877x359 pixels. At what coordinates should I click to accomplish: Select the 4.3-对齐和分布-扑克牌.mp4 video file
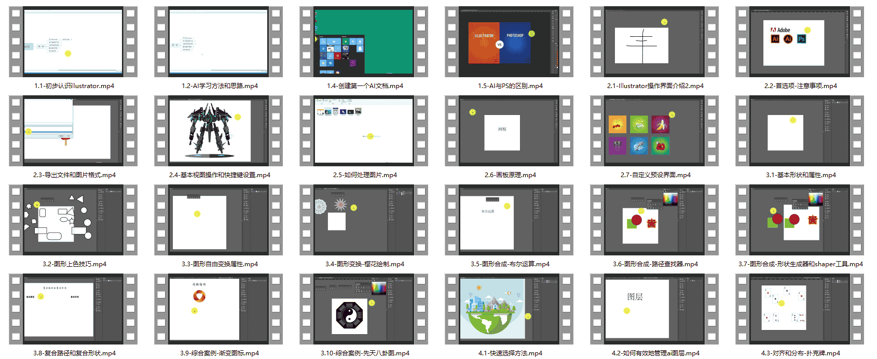(x=800, y=309)
